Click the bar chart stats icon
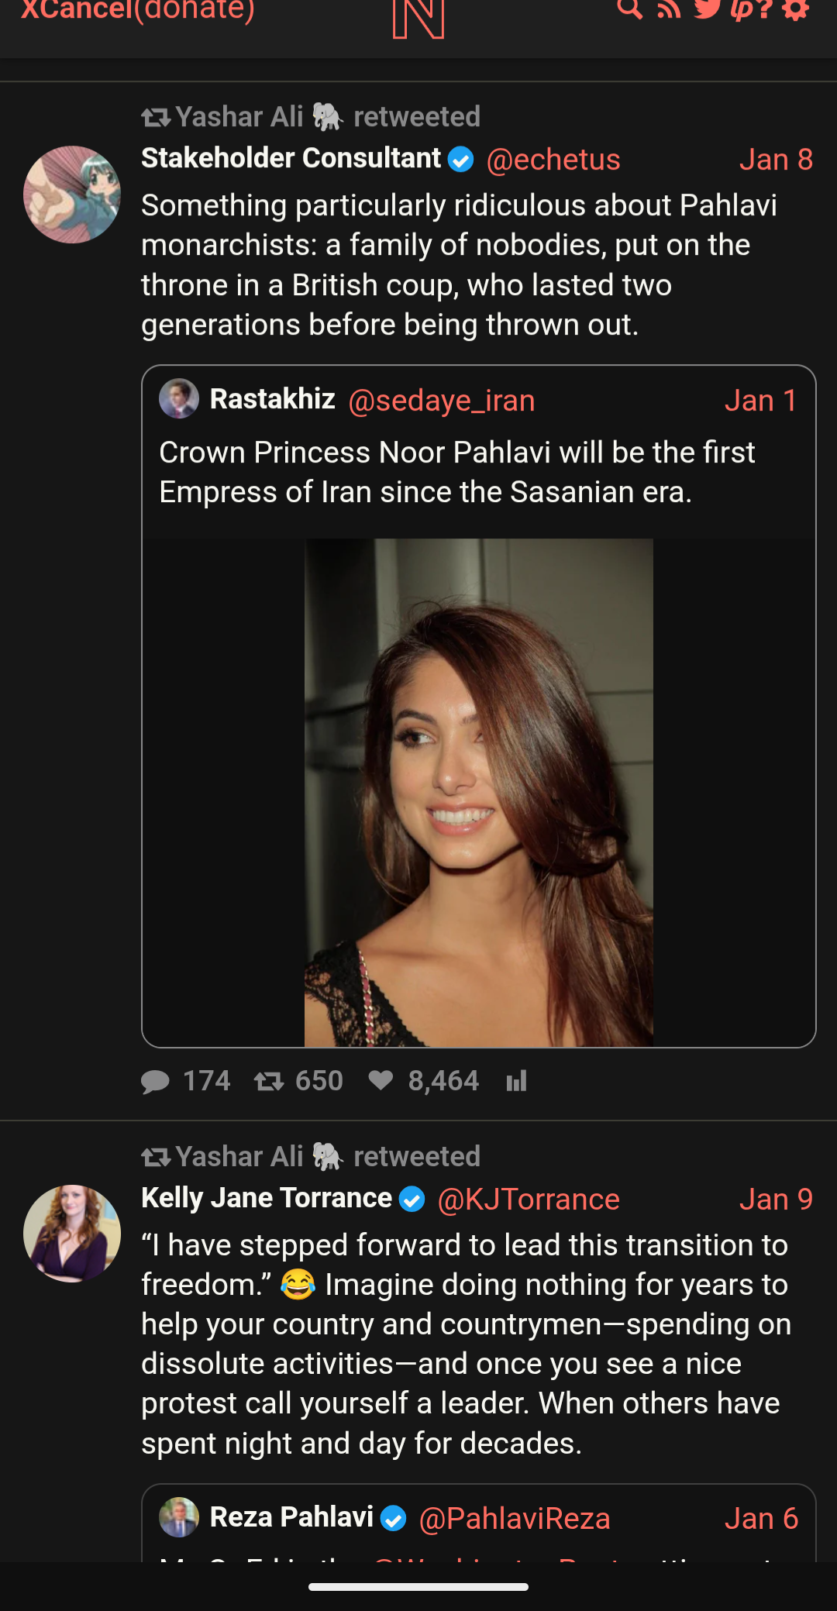The height and width of the screenshot is (1611, 837). point(516,1081)
